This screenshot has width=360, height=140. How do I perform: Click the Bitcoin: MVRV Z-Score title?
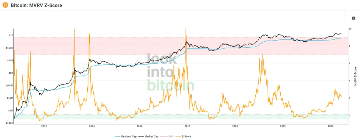(36, 5)
